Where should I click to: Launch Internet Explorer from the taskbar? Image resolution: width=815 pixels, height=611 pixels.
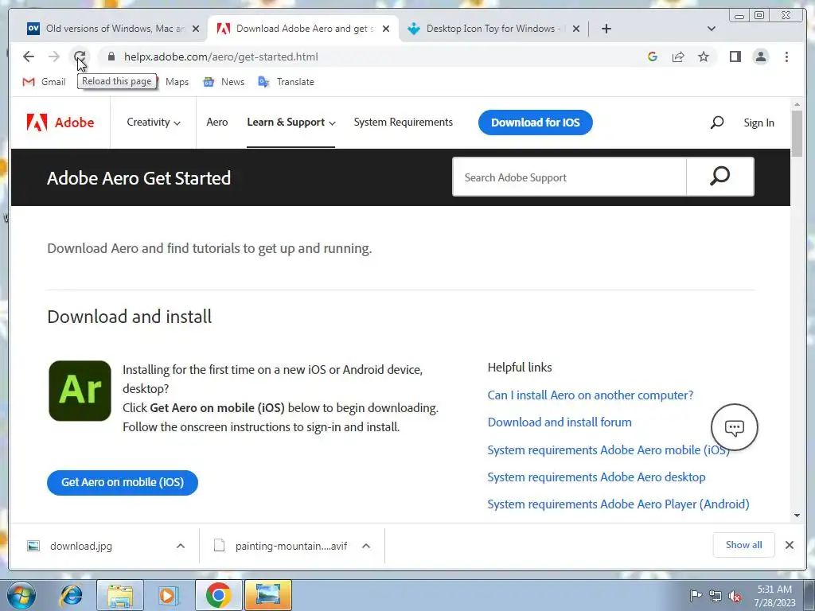[x=71, y=595]
